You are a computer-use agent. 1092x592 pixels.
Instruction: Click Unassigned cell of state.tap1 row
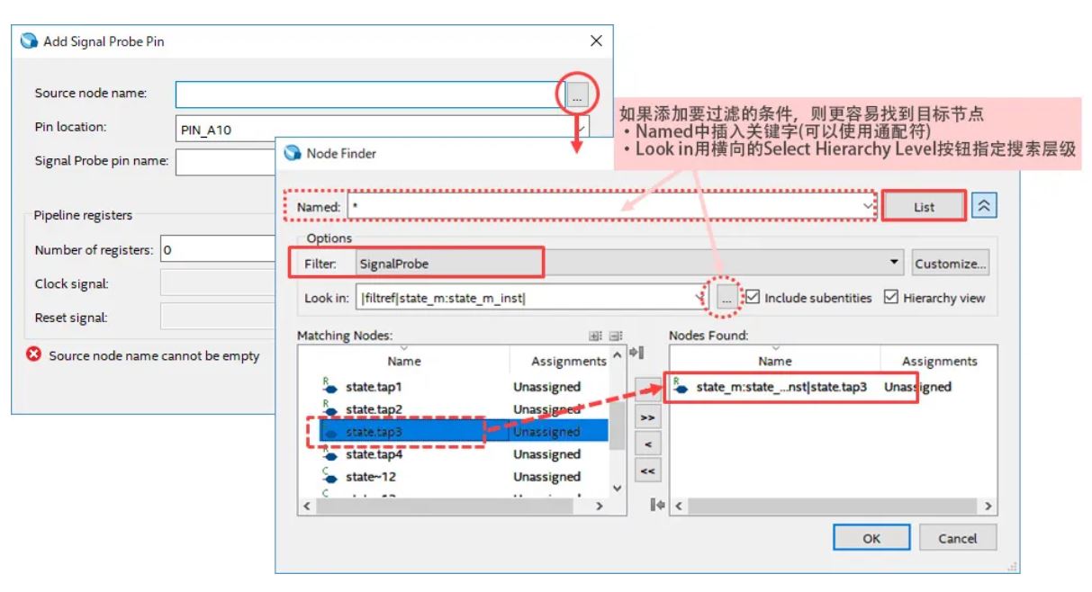546,387
